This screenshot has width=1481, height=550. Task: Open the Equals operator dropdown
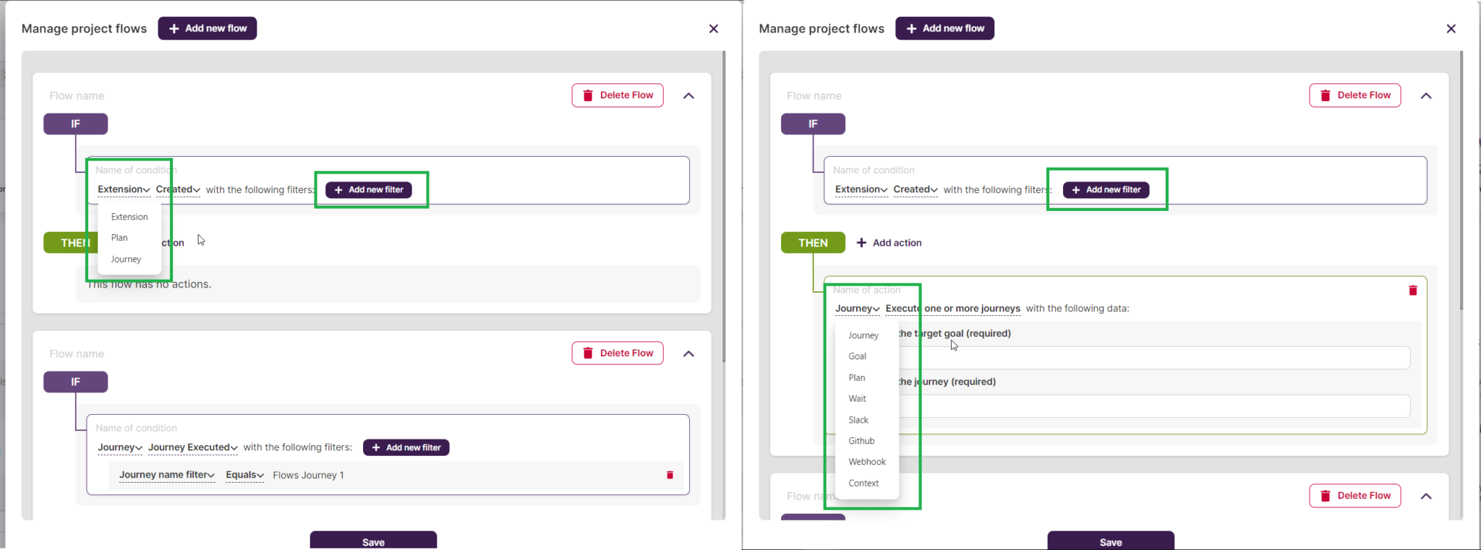coord(244,475)
